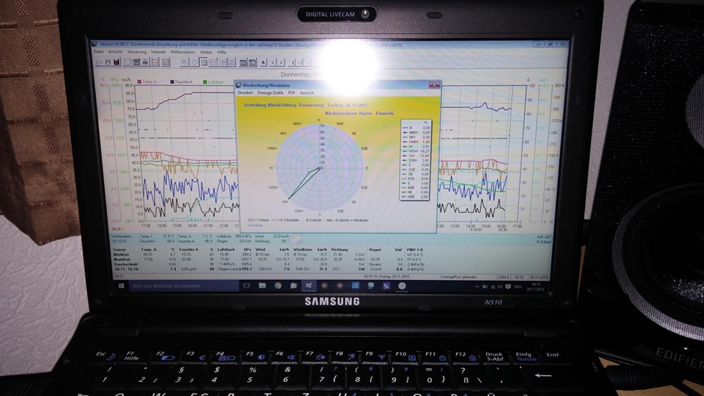Click the Temp. A. legend color marker

coord(138,81)
